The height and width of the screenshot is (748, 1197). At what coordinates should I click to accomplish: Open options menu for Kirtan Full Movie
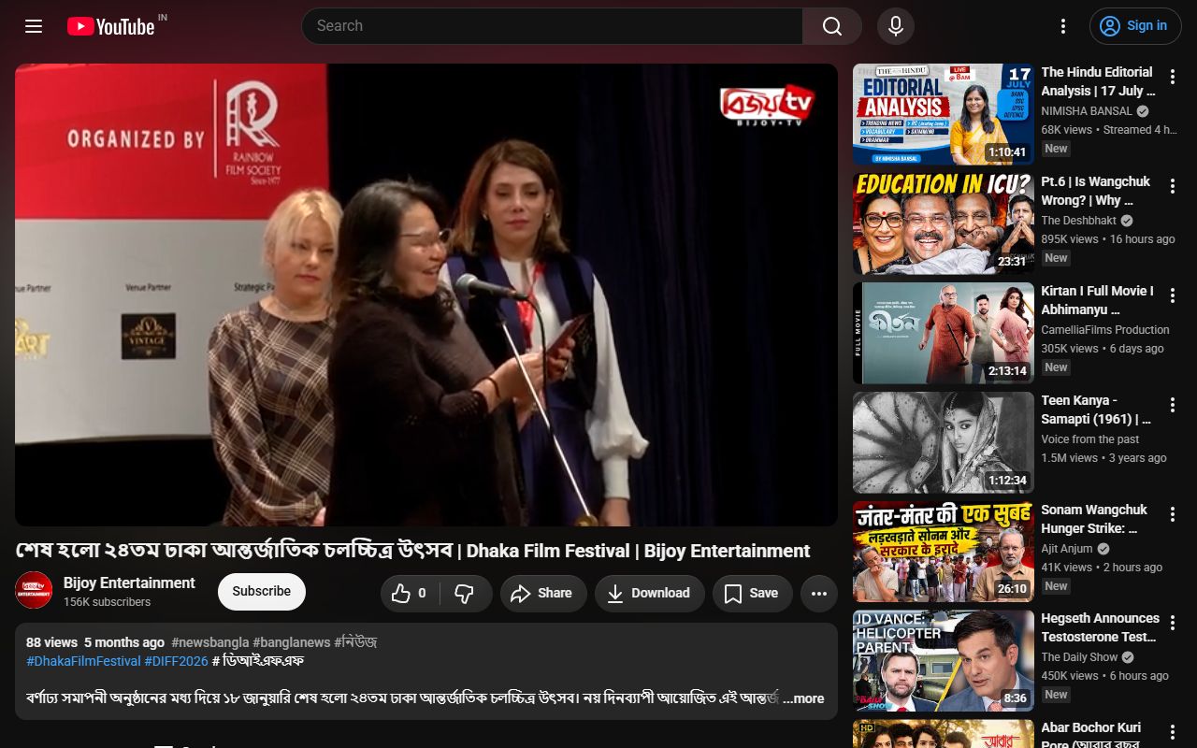(x=1173, y=295)
